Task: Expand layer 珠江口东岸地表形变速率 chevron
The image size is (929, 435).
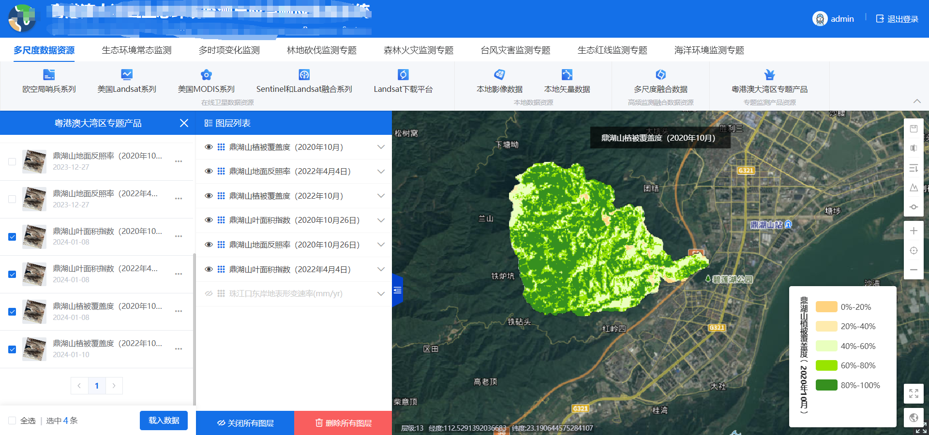Action: coord(381,293)
